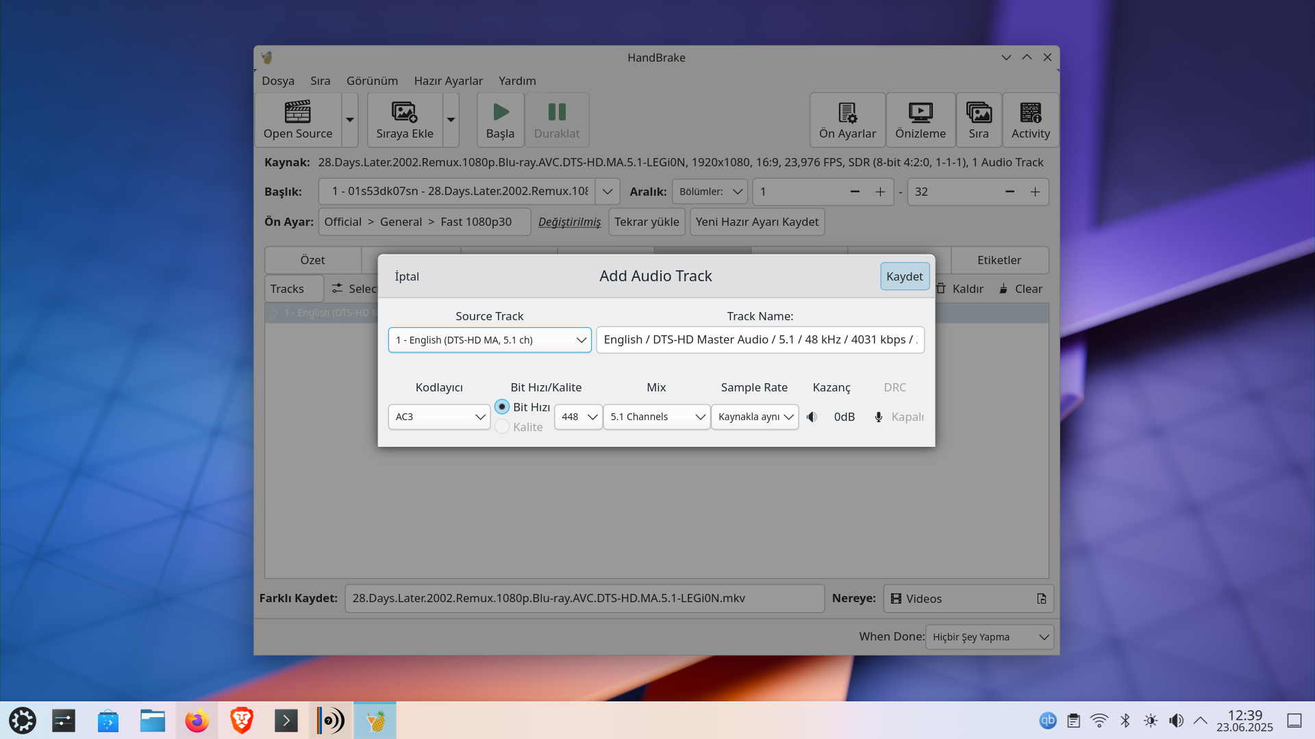The height and width of the screenshot is (739, 1315).
Task: Click the Tekrar yükle button
Action: tap(647, 222)
